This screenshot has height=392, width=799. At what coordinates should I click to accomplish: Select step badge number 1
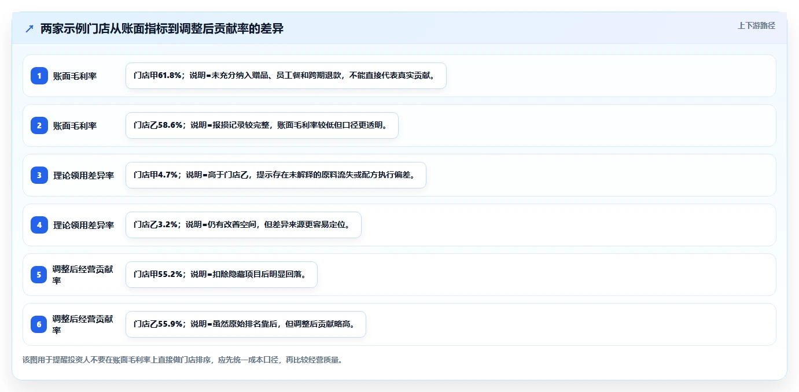(x=39, y=76)
